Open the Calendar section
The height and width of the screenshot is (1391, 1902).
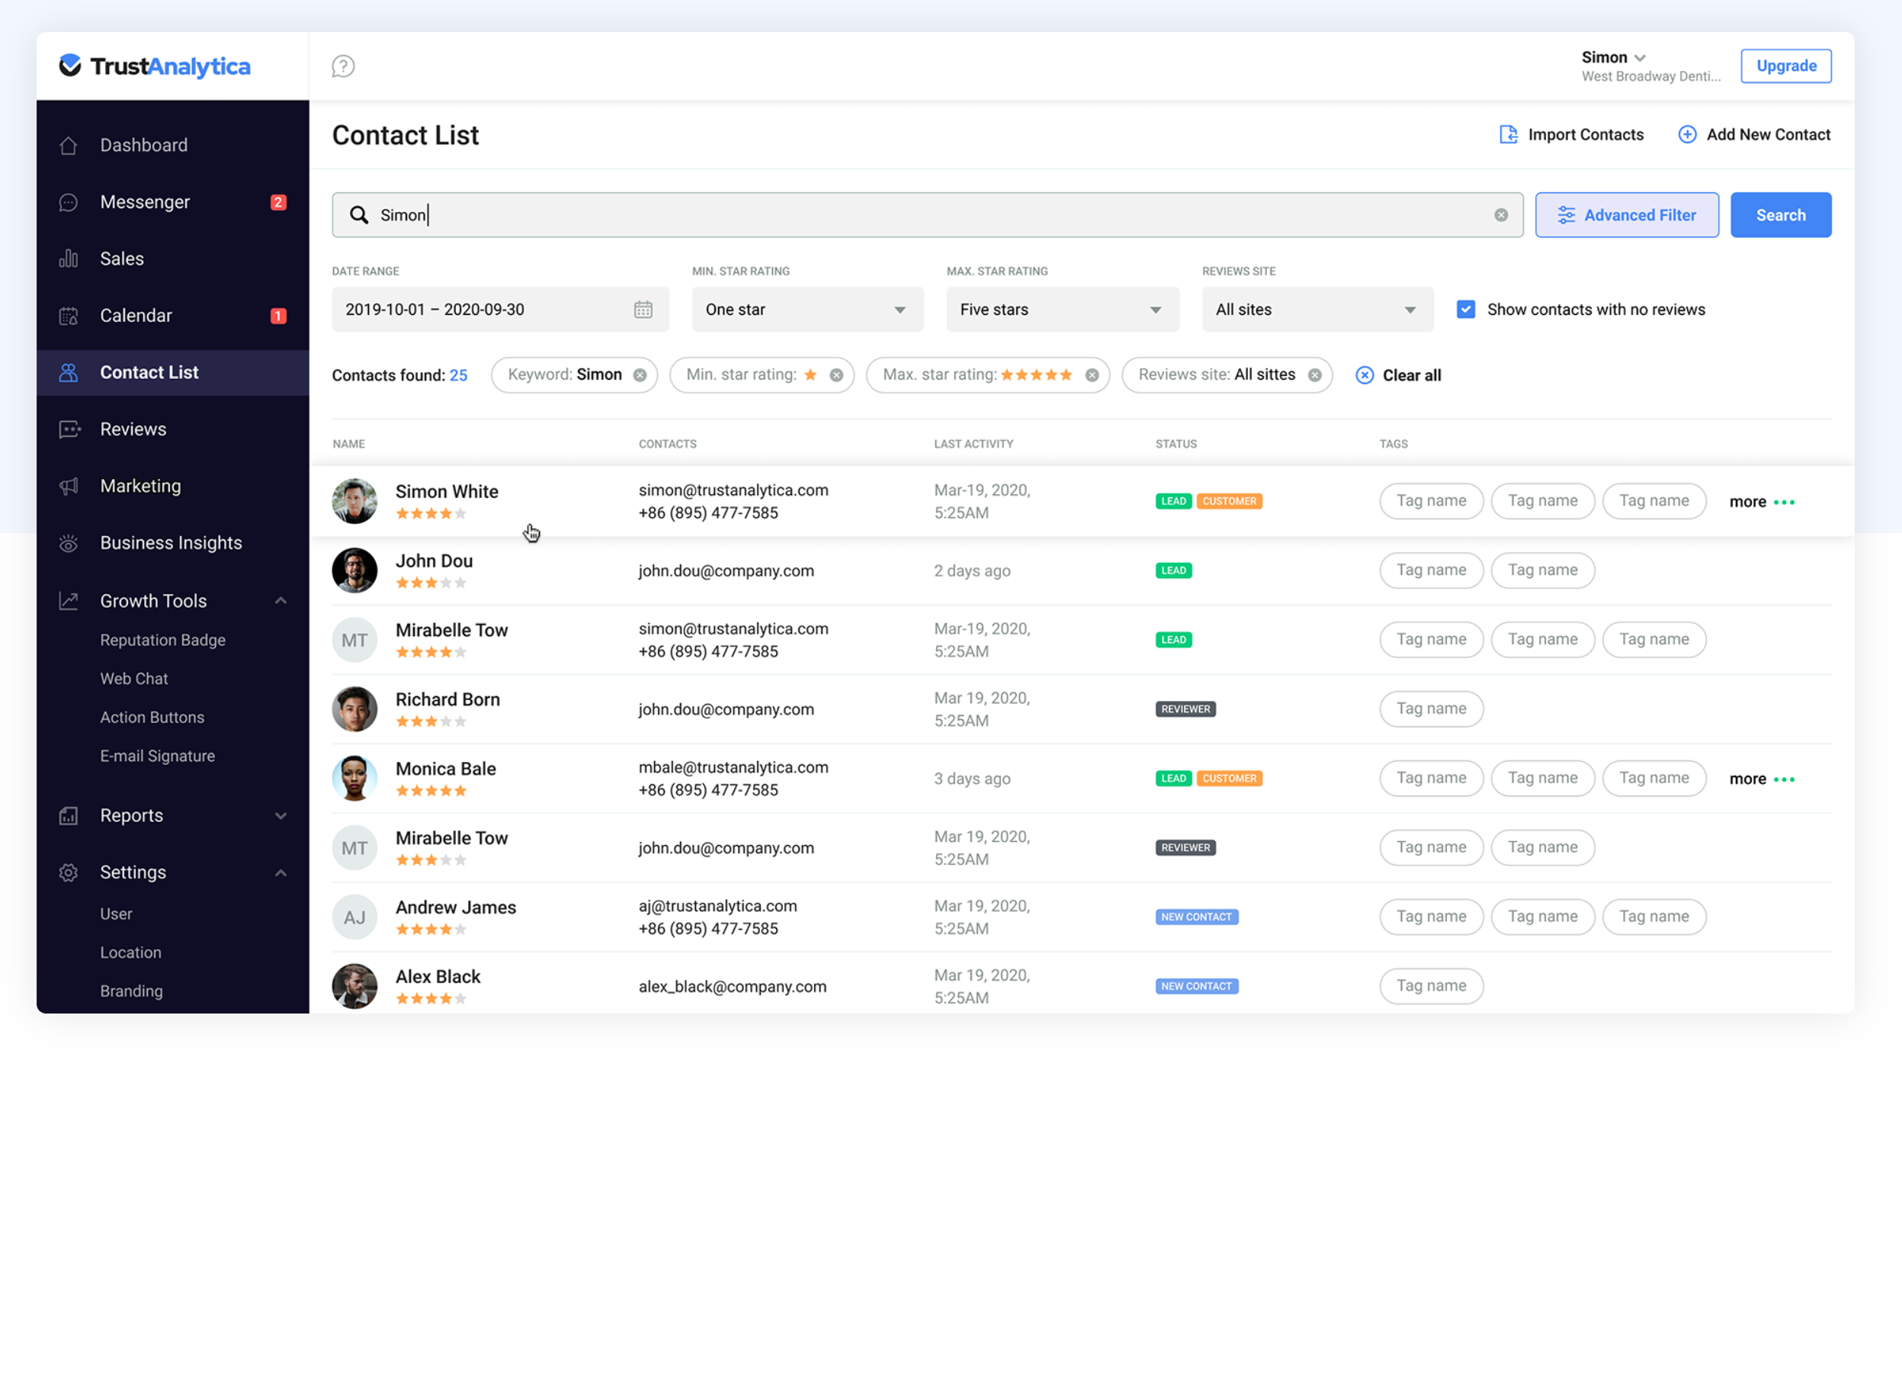tap(136, 315)
